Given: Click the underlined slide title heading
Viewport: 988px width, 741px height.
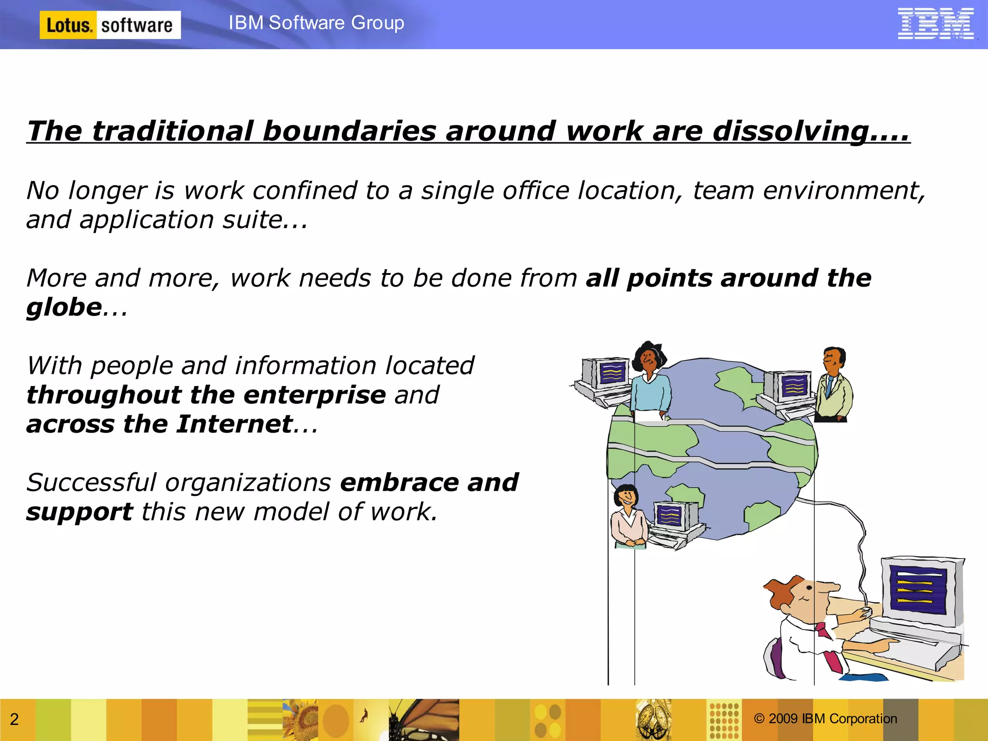Looking at the screenshot, I should click(x=468, y=131).
